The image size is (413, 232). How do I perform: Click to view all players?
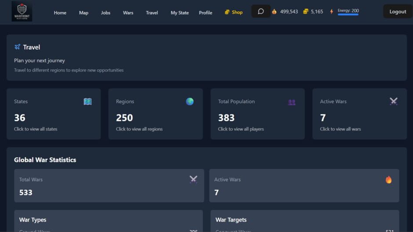tap(241, 129)
